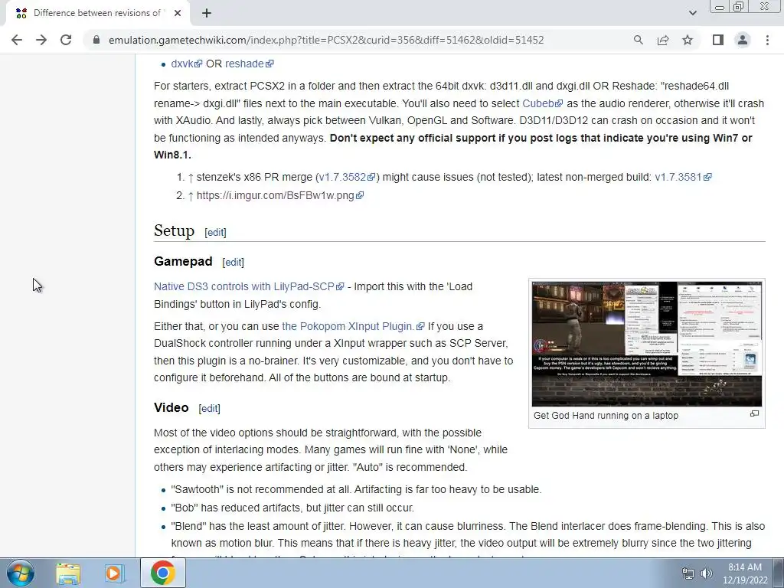This screenshot has width=784, height=588.
Task: Open the network tray icon
Action: tap(688, 573)
